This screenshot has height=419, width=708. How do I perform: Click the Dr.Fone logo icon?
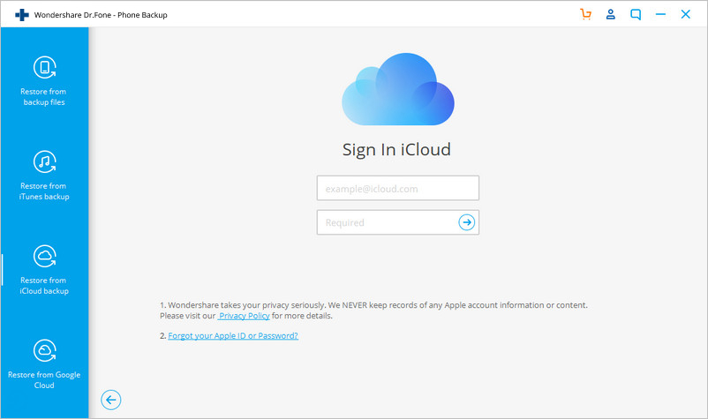22,15
